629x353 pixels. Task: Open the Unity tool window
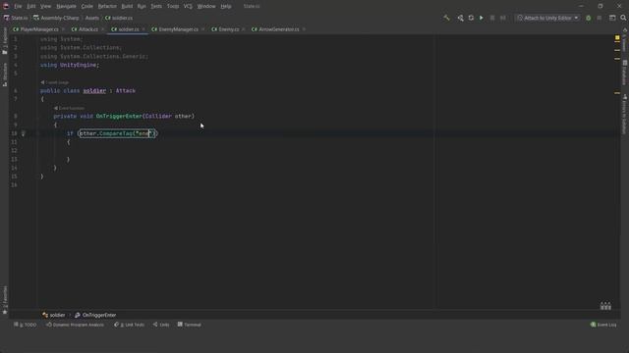pos(161,325)
